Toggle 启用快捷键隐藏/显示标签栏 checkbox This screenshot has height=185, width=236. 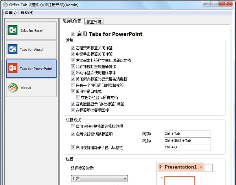tap(73, 147)
